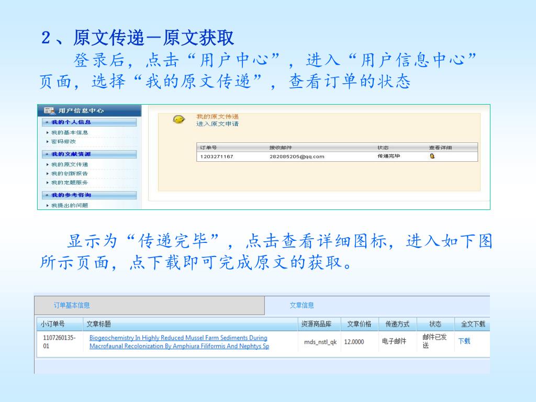The height and width of the screenshot is (402, 536).
Task: Click the 我的原文传递 heading link
Action: pos(217,117)
